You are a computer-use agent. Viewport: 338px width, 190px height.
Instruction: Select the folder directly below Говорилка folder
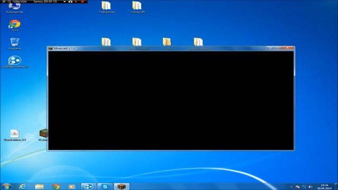(x=106, y=42)
